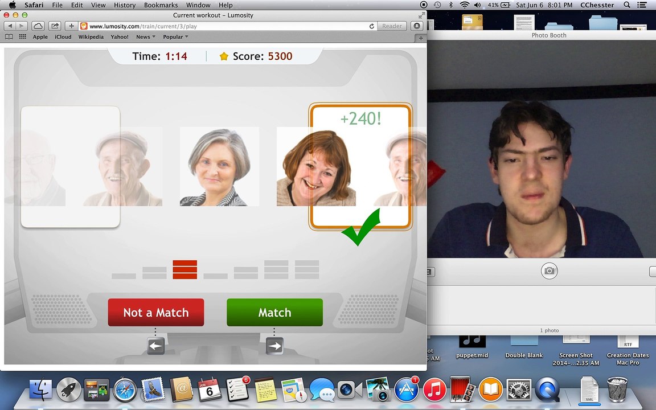
Task: Open Finder from the Dock
Action: click(40, 389)
